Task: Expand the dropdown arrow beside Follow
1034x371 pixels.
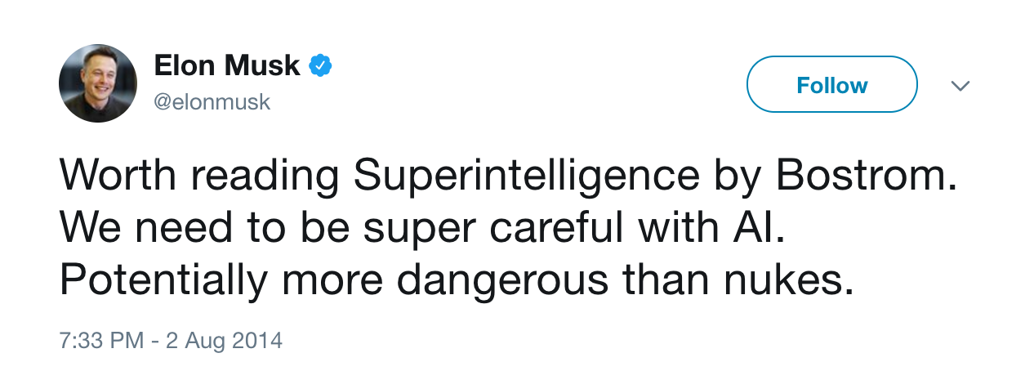Action: (960, 85)
